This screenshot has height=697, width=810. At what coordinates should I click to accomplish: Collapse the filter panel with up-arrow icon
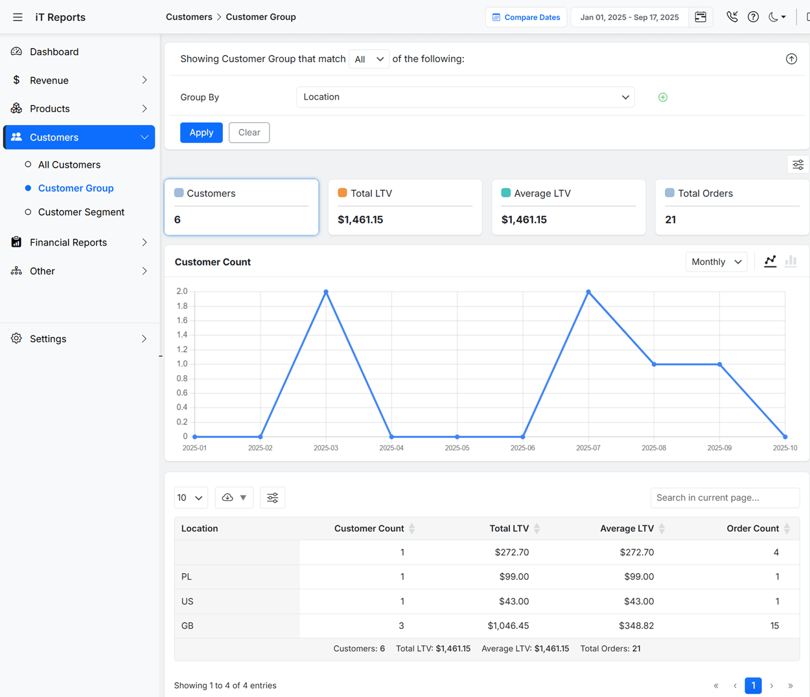791,59
